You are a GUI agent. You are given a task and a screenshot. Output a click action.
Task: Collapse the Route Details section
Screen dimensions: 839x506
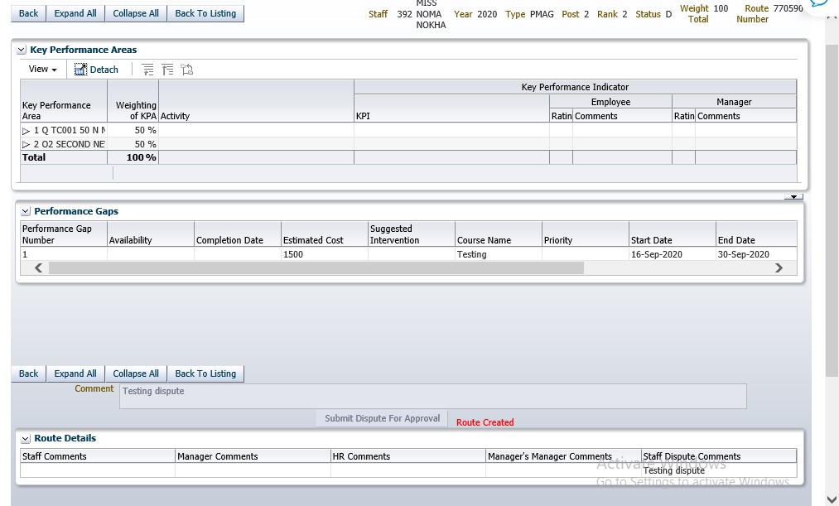[26, 439]
